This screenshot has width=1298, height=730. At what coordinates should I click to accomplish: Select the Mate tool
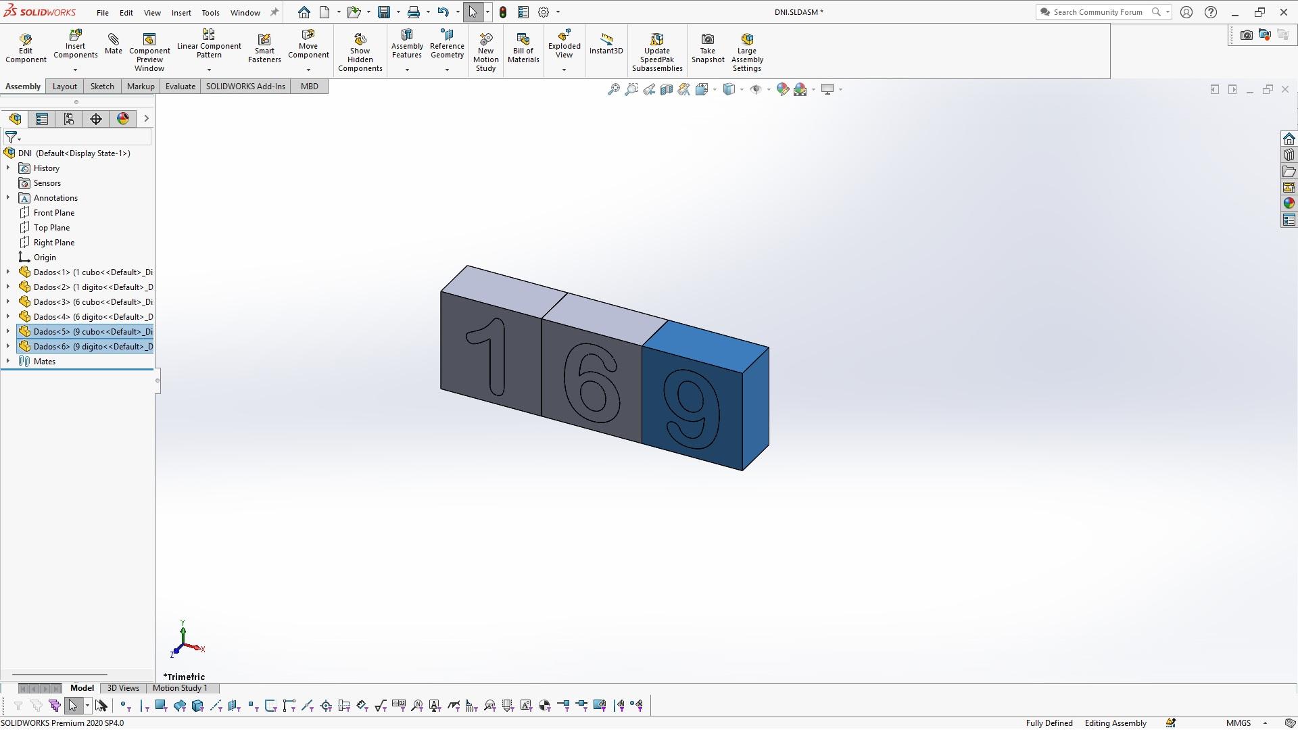114,45
